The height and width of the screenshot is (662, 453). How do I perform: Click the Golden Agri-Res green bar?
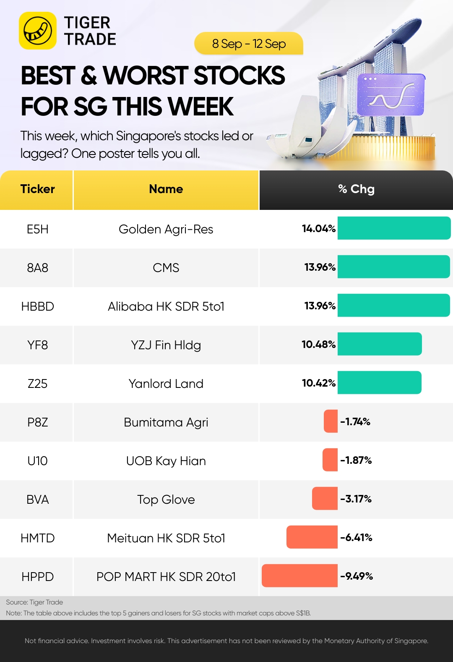point(394,228)
